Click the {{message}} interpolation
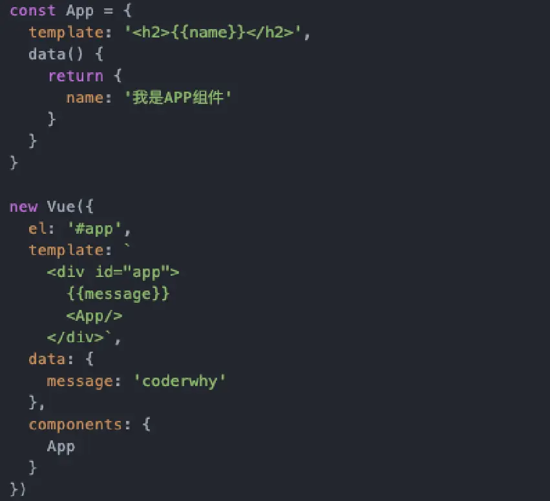550x501 pixels. 118,294
